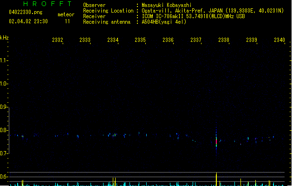Click the 0.9 kHz axis tick label
The width and height of the screenshot is (292, 186).
coord(4,107)
